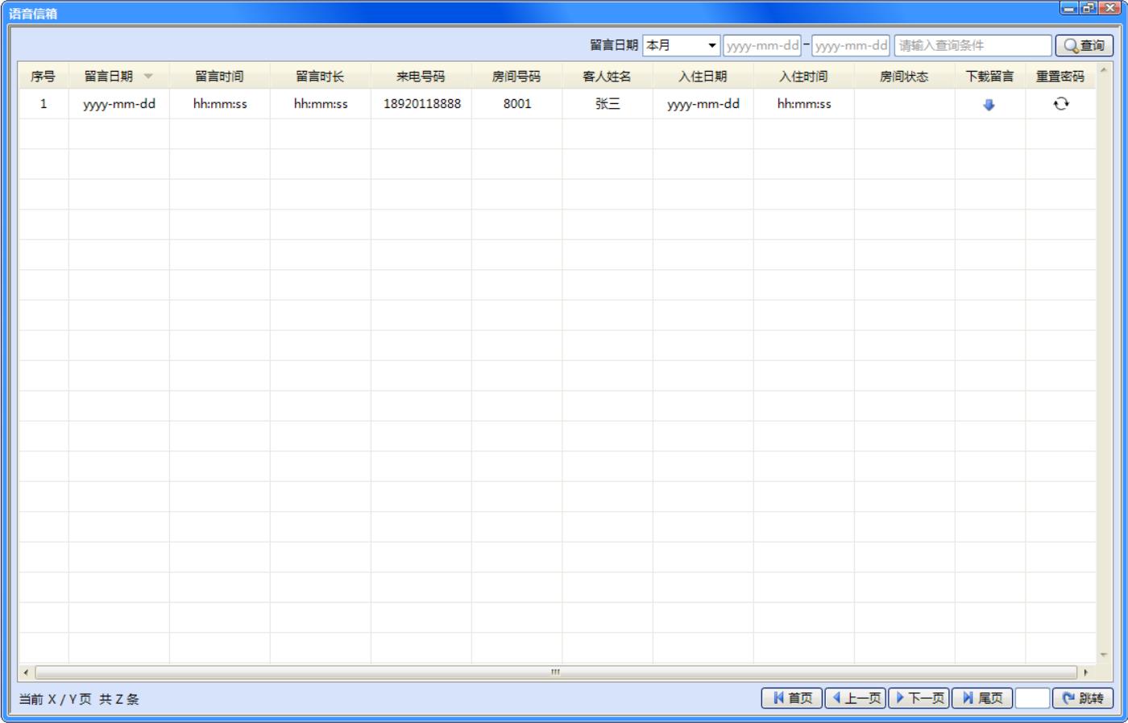Click the page number input box
This screenshot has height=723, width=1128.
[1032, 698]
